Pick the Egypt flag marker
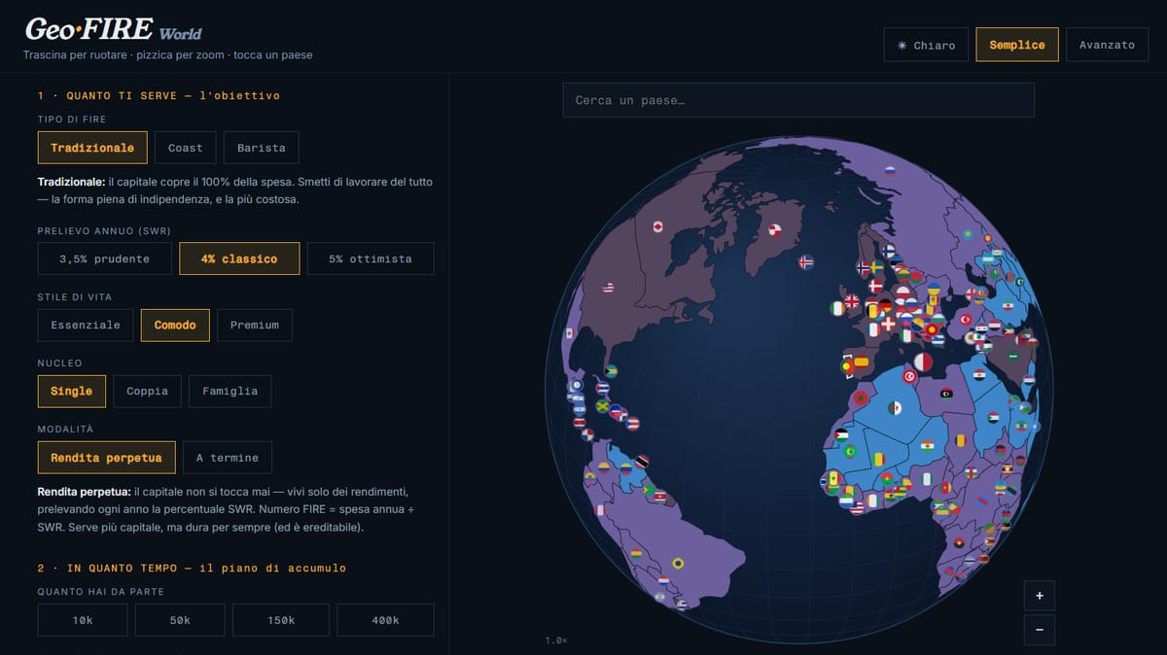 click(x=979, y=375)
